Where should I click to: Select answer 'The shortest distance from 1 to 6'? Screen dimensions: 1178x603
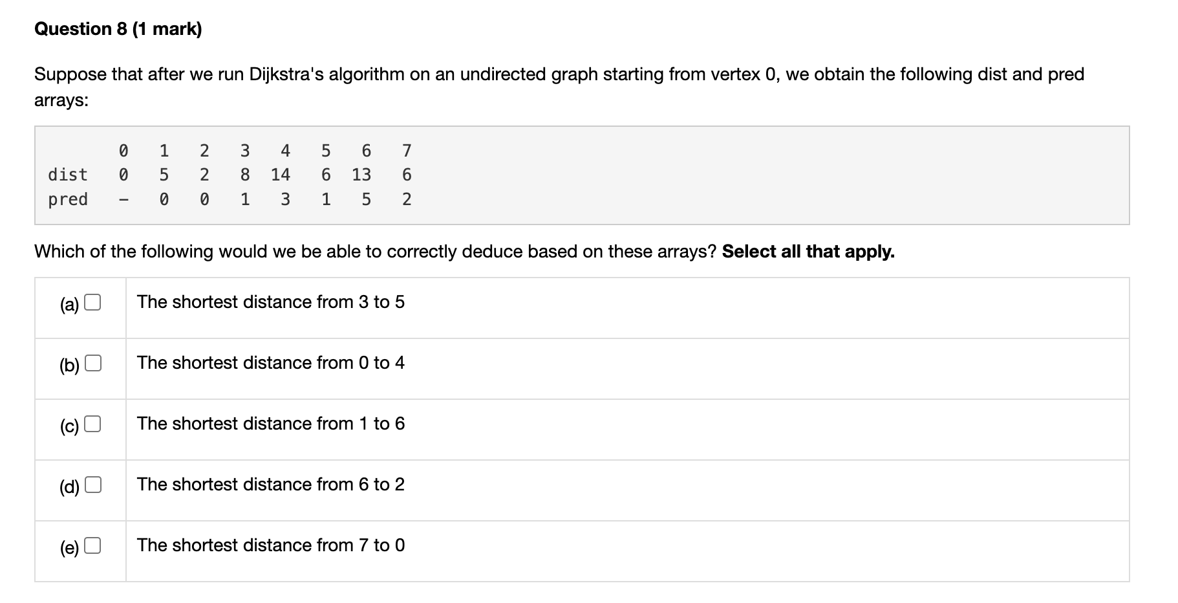tap(271, 424)
